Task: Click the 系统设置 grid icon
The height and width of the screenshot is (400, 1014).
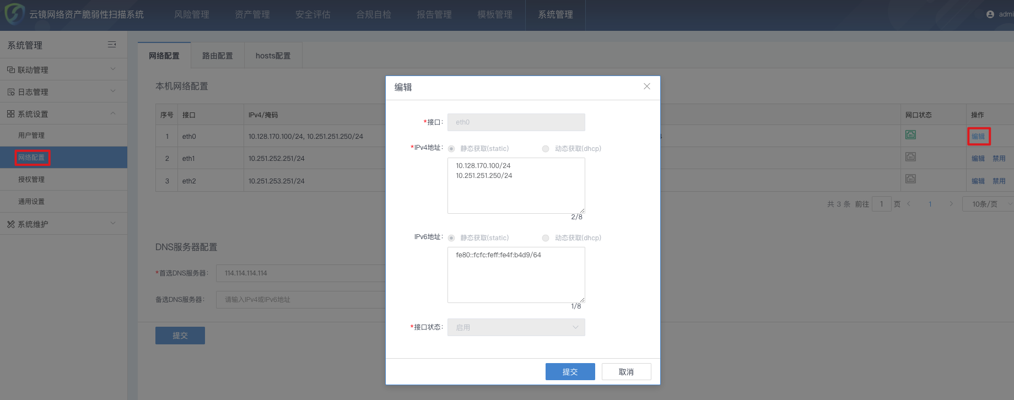Action: click(x=11, y=114)
